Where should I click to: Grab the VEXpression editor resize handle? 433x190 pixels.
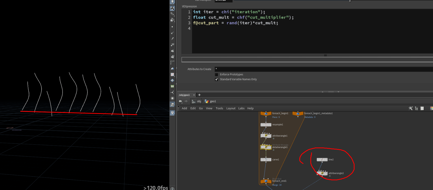(325, 55)
